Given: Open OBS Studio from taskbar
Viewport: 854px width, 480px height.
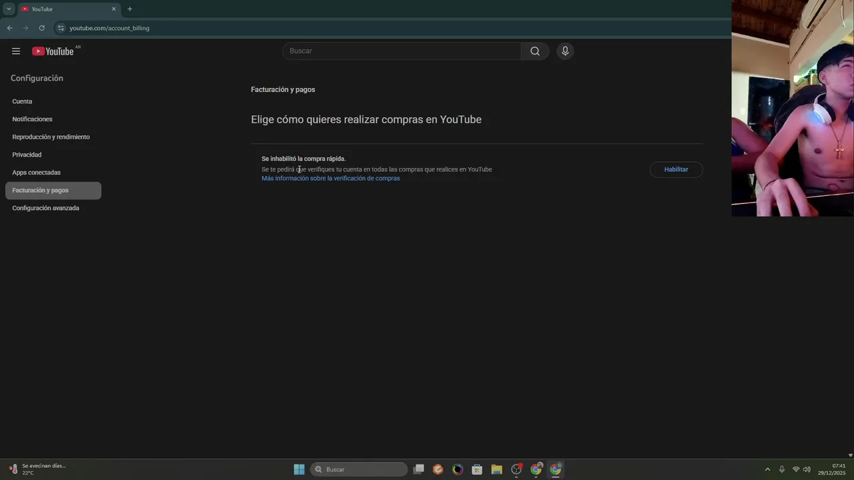Looking at the screenshot, I should click(x=516, y=469).
